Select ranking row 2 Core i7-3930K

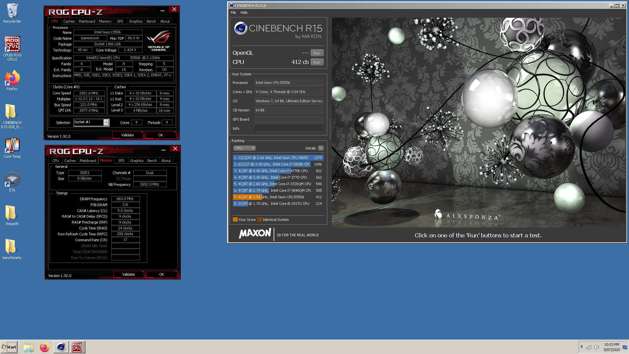[278, 164]
